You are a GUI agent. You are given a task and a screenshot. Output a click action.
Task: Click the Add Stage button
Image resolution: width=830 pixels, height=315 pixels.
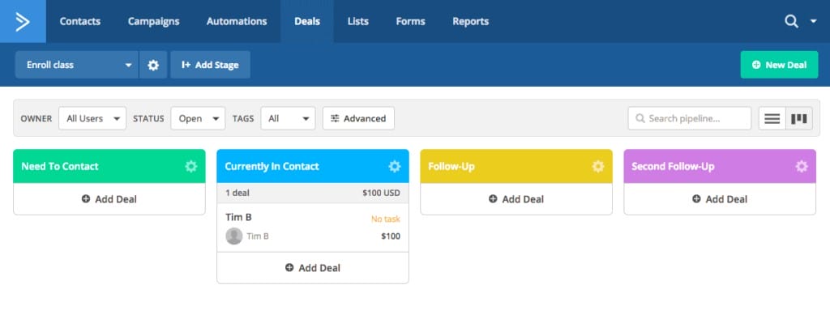(210, 65)
